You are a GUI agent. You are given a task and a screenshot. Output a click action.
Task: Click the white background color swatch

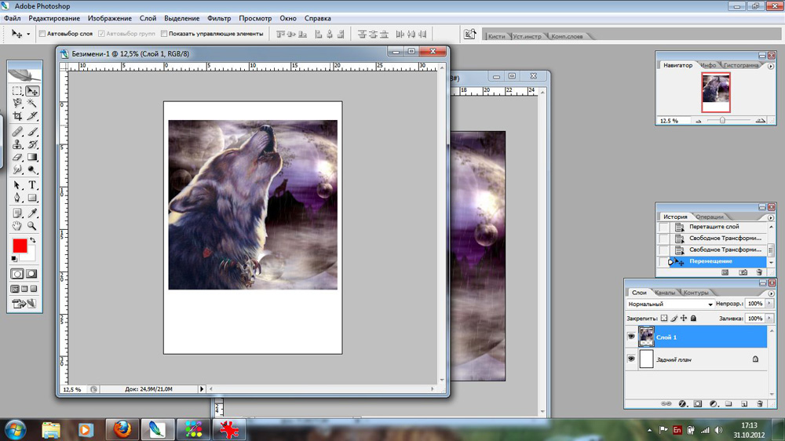tap(31, 254)
